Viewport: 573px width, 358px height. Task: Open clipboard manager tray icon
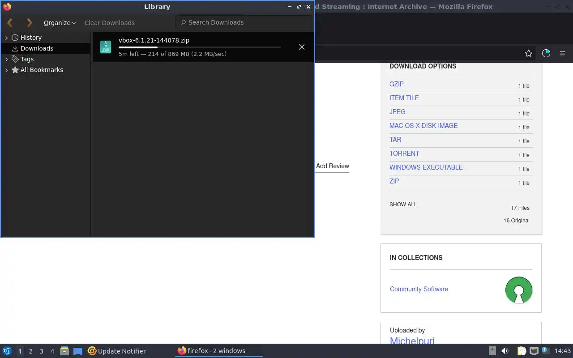point(522,351)
